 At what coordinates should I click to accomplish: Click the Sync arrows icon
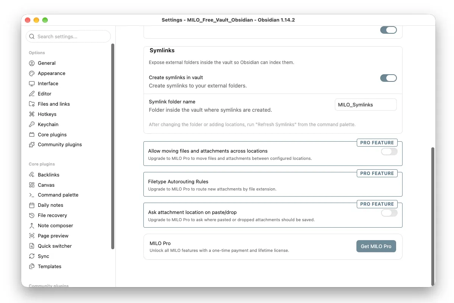tap(32, 256)
